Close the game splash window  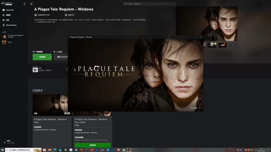pyautogui.click(x=201, y=37)
